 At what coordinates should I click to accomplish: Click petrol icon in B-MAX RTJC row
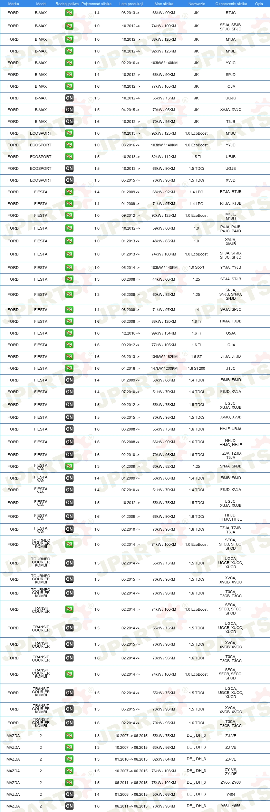coord(69,13)
